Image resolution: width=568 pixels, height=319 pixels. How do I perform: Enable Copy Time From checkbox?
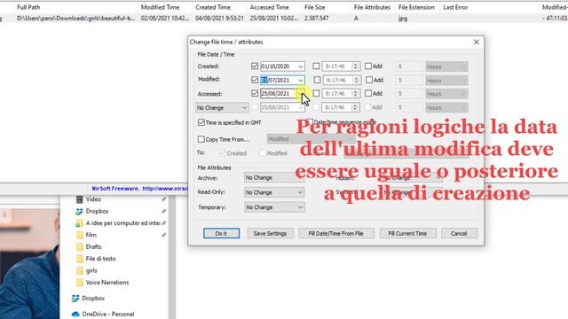tap(201, 139)
